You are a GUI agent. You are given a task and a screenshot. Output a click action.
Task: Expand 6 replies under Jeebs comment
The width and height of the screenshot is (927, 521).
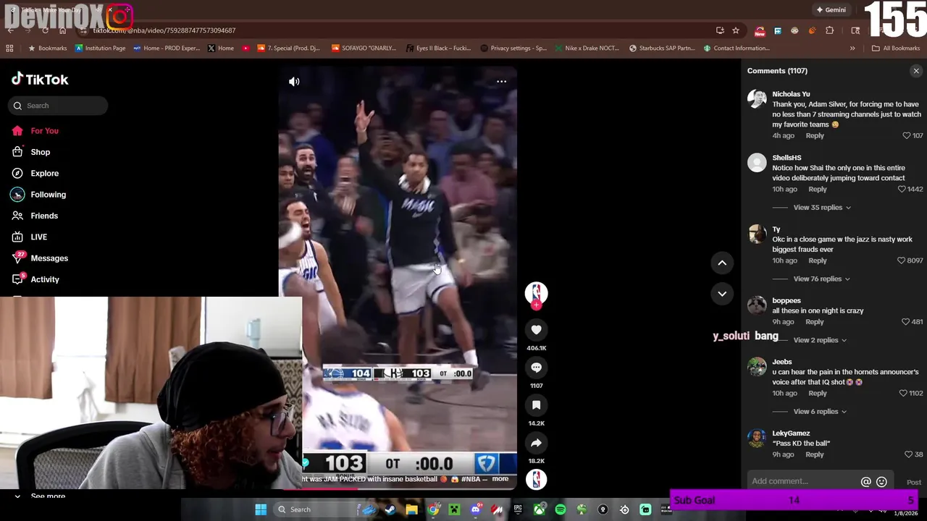tap(820, 412)
